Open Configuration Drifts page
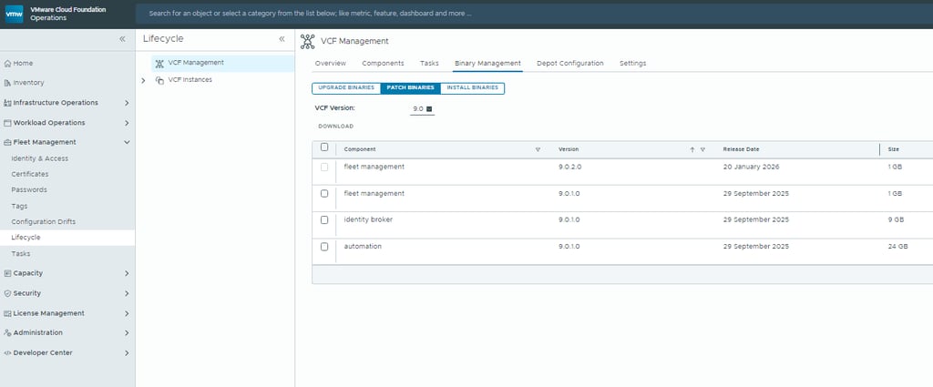933x387 pixels. 44,222
